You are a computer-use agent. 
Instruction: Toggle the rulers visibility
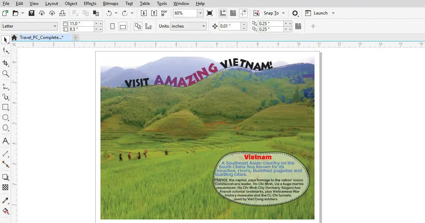pyautogui.click(x=223, y=13)
